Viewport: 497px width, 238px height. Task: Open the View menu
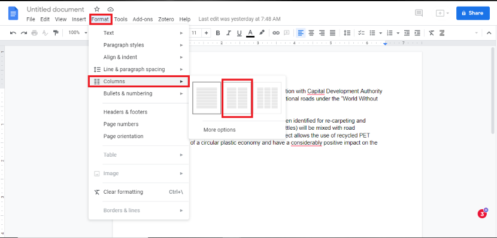point(61,19)
